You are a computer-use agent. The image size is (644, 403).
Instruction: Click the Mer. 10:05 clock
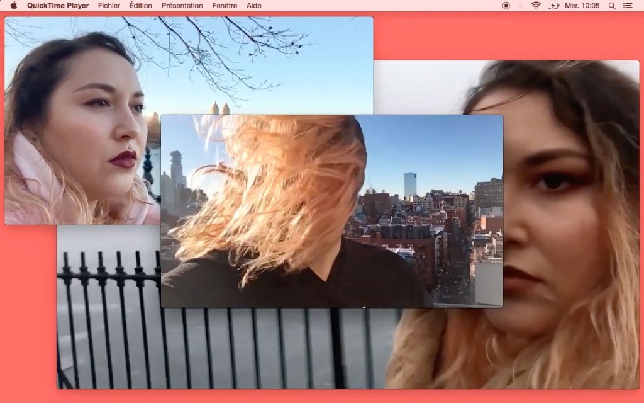point(582,6)
